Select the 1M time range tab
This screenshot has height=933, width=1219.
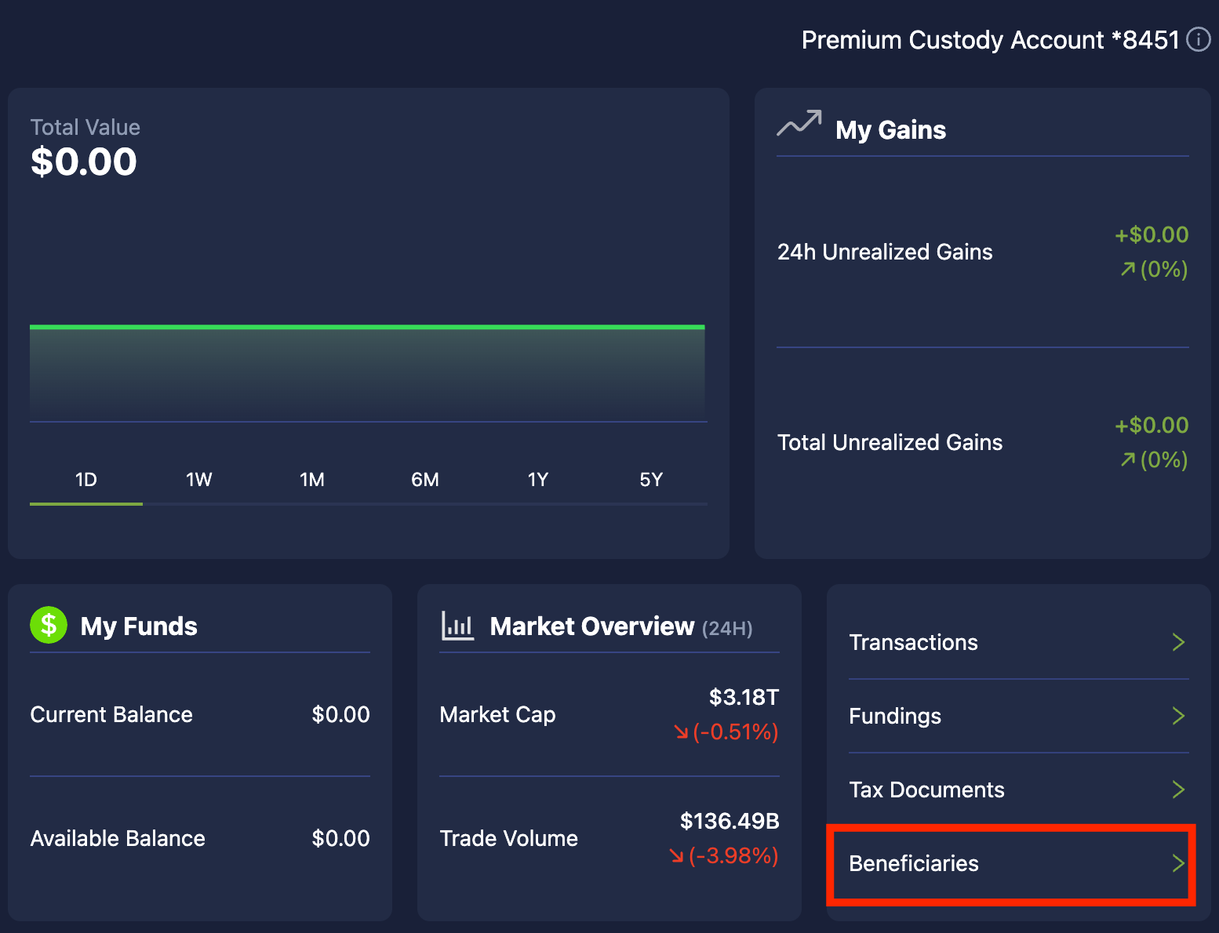312,480
